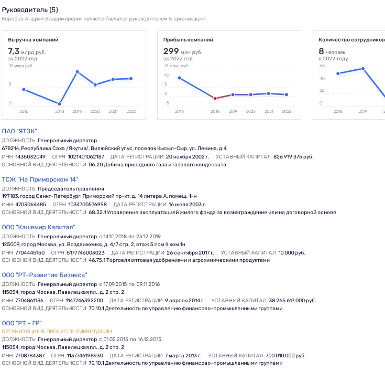The image size is (385, 371).
Task: Select the 2018 low point on revenue chart
Action: [x=60, y=104]
